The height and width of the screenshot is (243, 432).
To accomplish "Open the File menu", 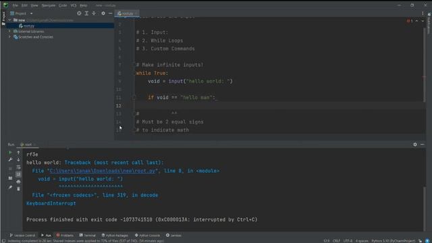I will pyautogui.click(x=15, y=5).
